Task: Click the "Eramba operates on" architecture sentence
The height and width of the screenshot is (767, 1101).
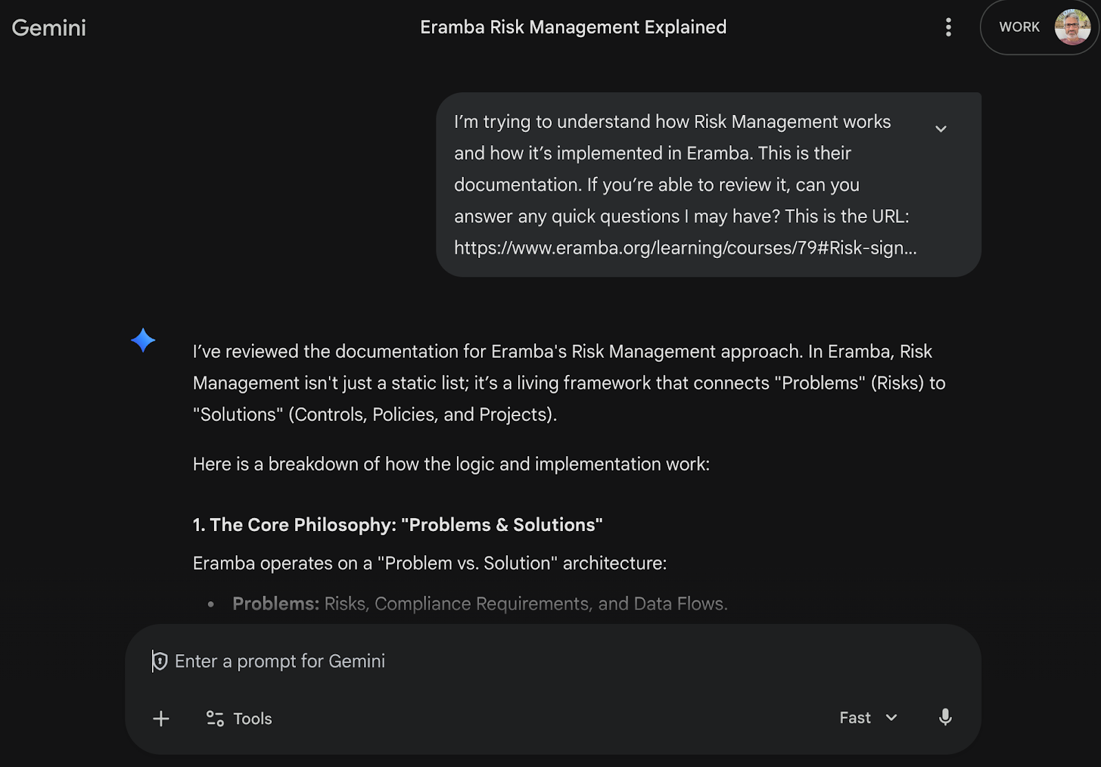Action: (429, 563)
